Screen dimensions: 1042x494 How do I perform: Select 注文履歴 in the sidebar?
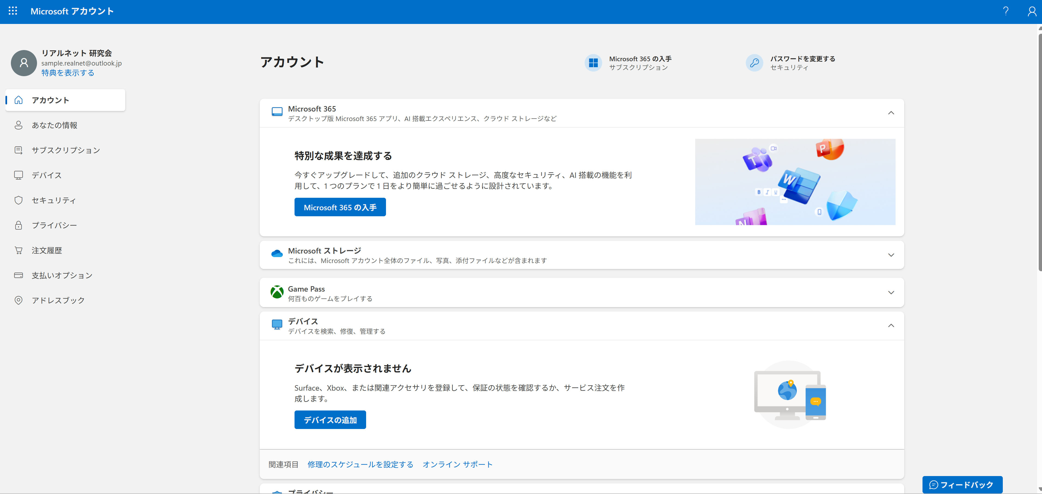47,250
